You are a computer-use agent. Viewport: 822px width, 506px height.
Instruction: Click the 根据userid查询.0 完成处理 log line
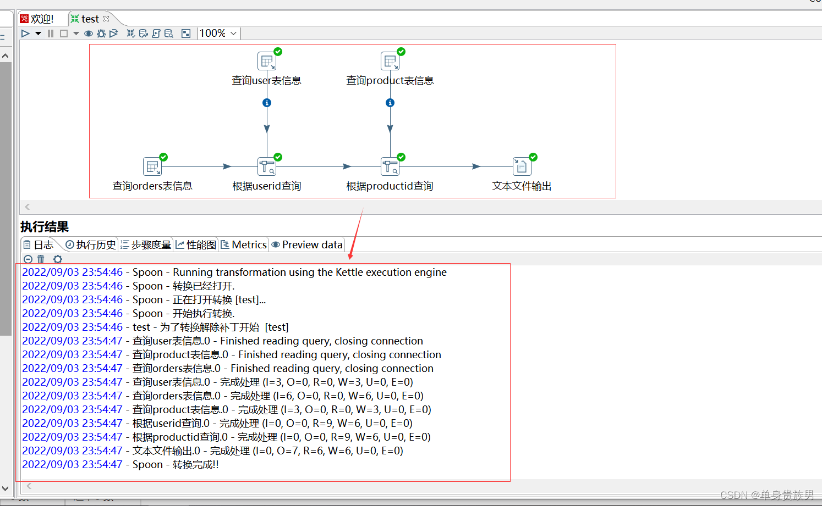coord(217,423)
